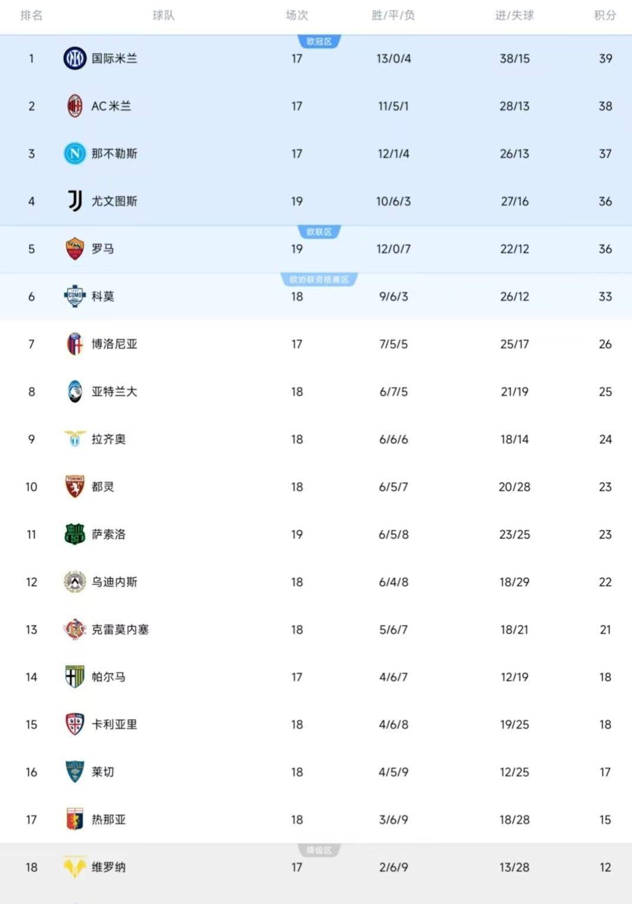
Task: Select the 降级区 zone label
Action: tap(319, 850)
